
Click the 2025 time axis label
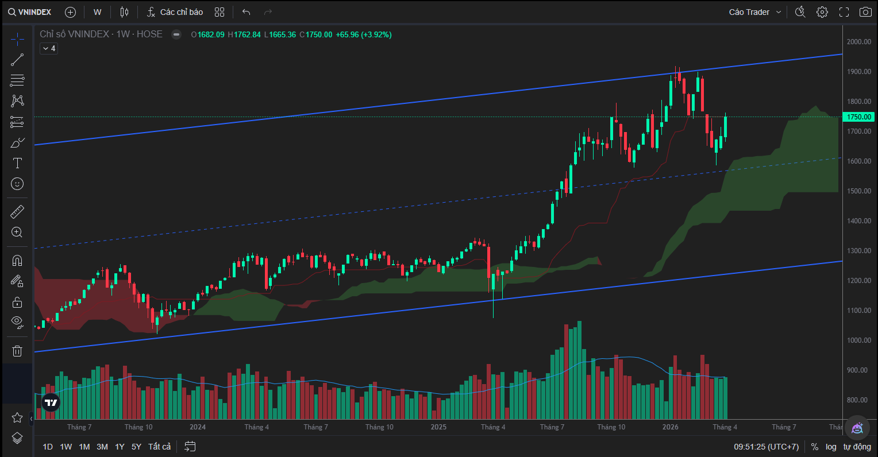[x=438, y=427]
